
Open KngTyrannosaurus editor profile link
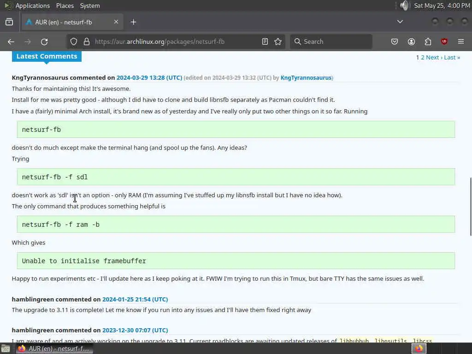coord(306,77)
